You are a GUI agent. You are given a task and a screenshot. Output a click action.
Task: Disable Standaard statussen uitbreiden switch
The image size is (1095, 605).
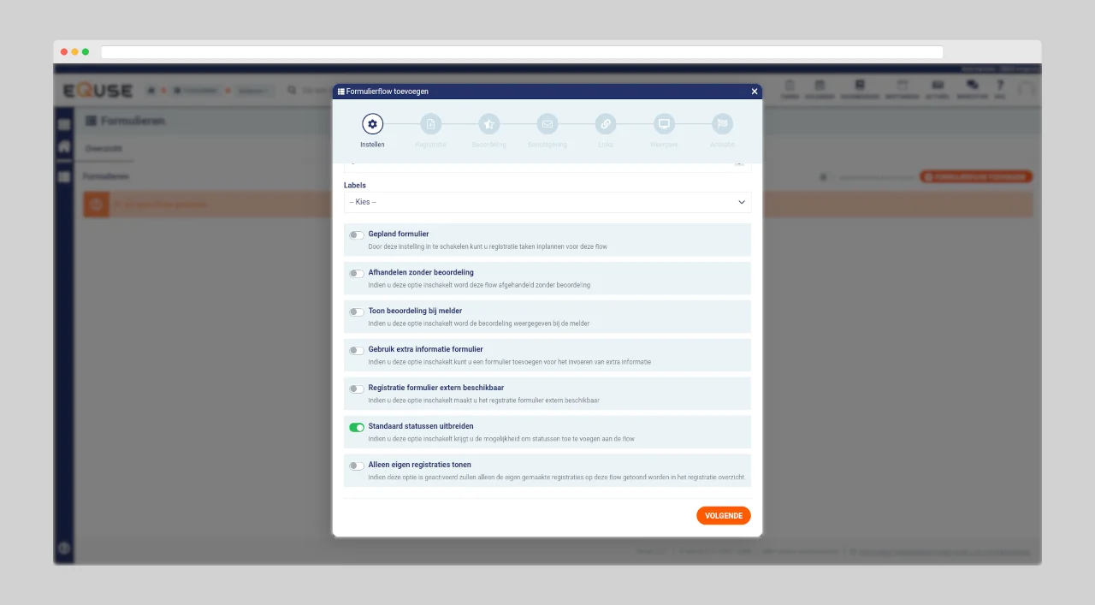pyautogui.click(x=357, y=427)
